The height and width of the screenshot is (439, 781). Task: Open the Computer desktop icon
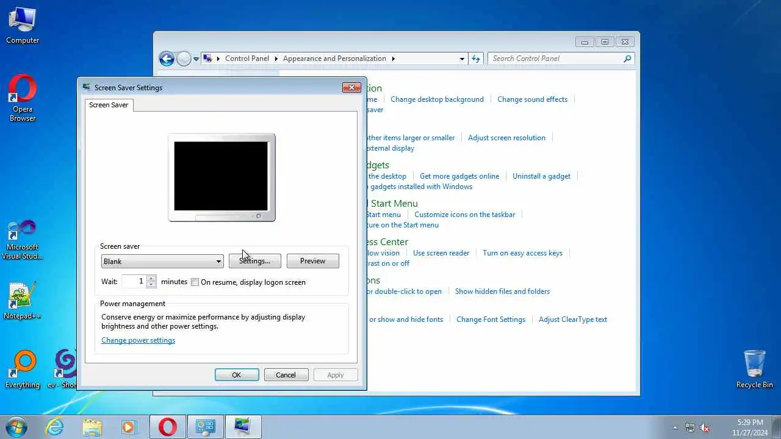[x=23, y=26]
